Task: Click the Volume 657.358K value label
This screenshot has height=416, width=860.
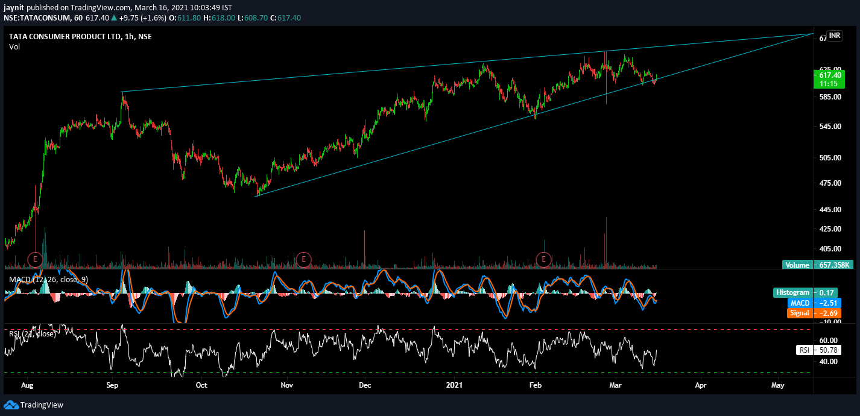Action: pos(817,265)
